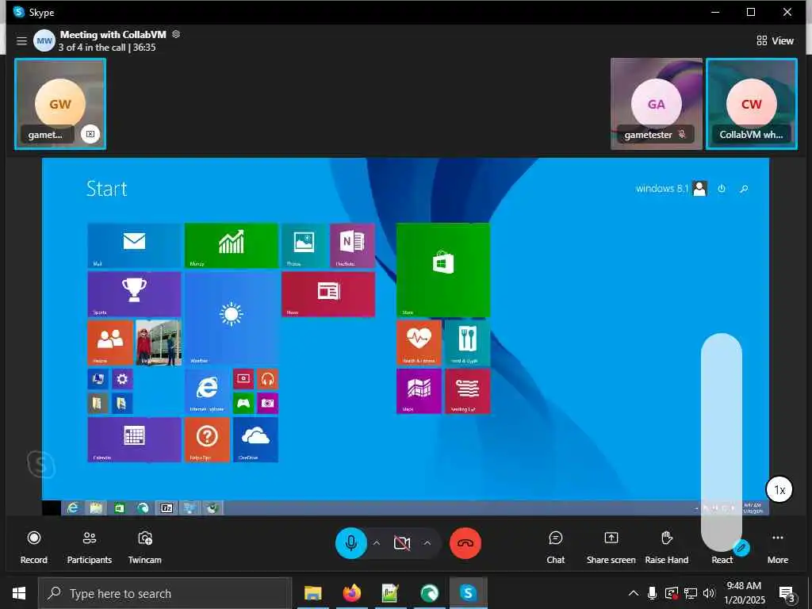Click the MW meeting avatar
The width and height of the screenshot is (812, 609).
pos(44,40)
